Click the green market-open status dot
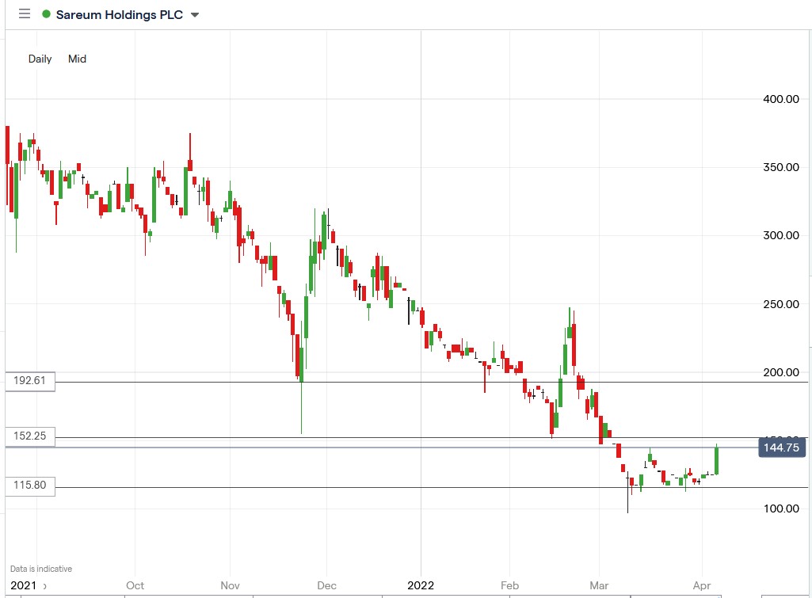 (x=46, y=13)
